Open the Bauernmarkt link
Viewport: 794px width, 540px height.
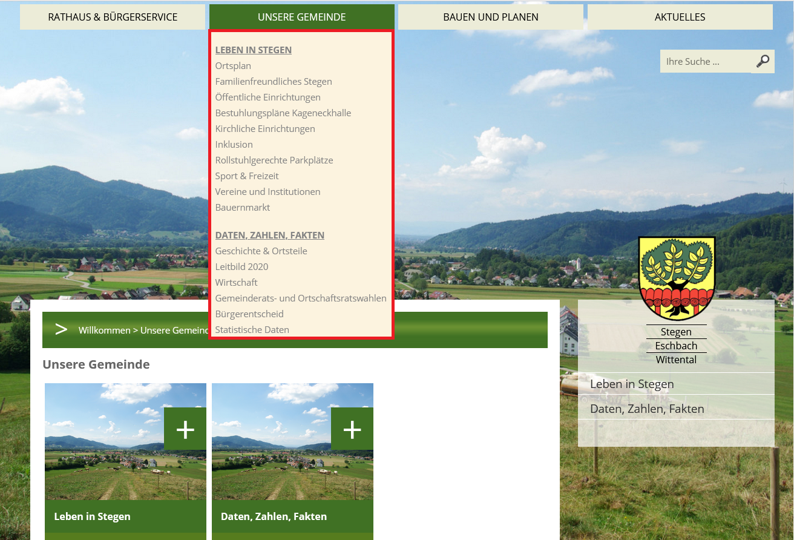243,207
